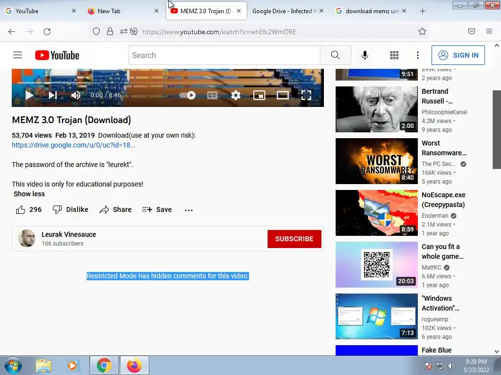Open the Save to Pocket icon

(x=472, y=31)
